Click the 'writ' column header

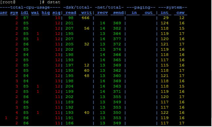(x=87, y=13)
